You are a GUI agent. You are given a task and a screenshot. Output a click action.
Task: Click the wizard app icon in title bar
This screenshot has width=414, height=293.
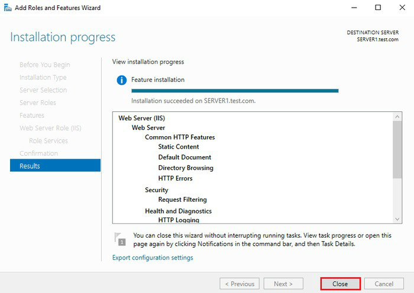(x=7, y=8)
